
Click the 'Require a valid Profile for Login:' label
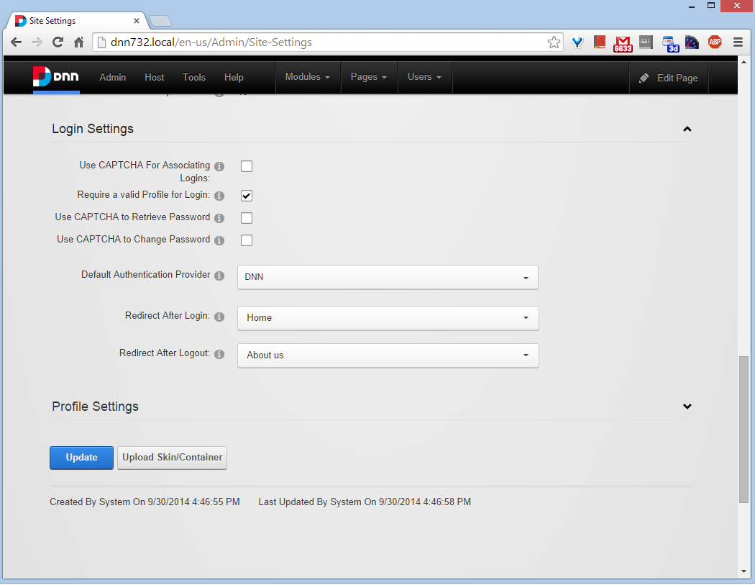click(144, 195)
